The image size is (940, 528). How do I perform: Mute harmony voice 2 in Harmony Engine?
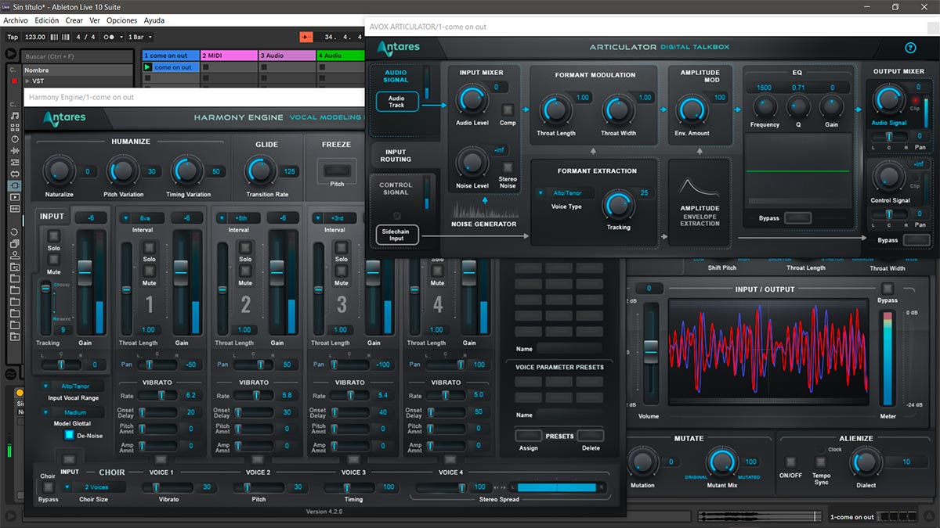[x=245, y=271]
